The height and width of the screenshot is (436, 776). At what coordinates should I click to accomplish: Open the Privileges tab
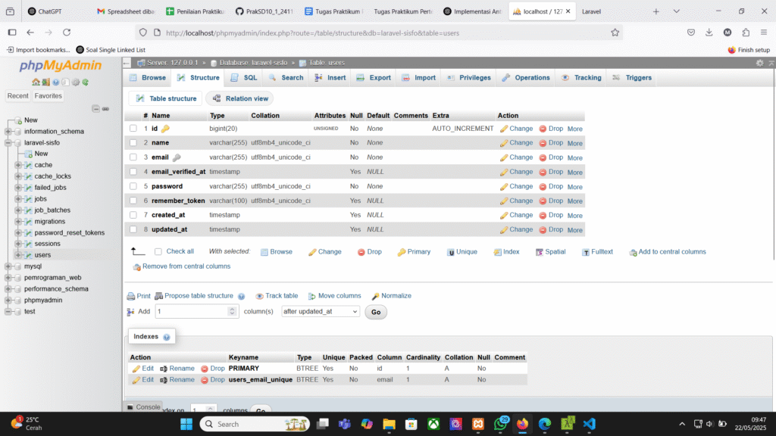(468, 77)
